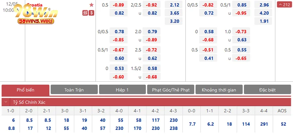293x139 pixels.
Task: Click the red dollar sign icon
Action: pos(91,13)
